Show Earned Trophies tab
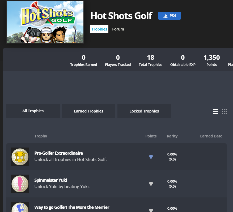The width and height of the screenshot is (233, 212). 88,111
